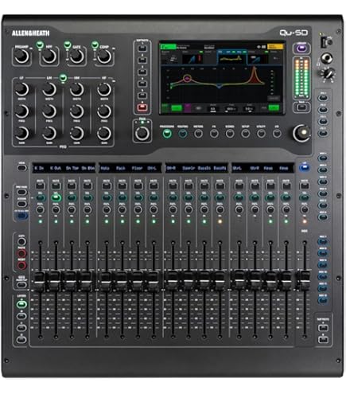The height and width of the screenshot is (394, 346).
Task: Click the first SoftKey beside the screen
Action: coord(142,48)
